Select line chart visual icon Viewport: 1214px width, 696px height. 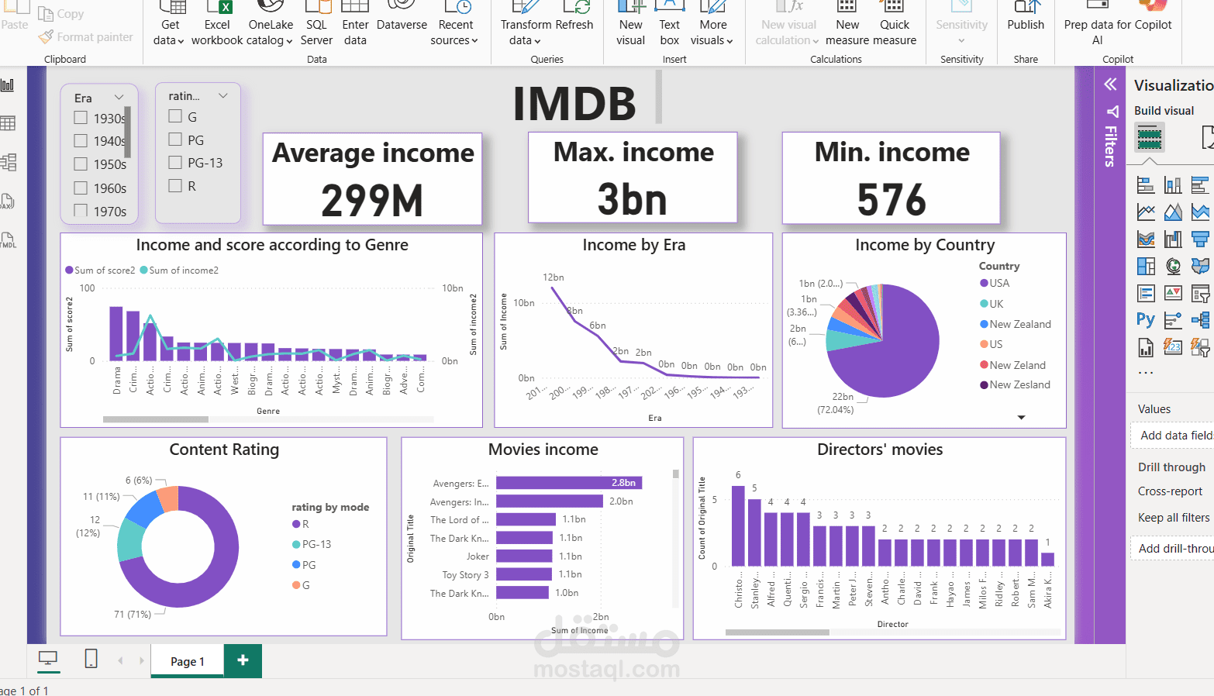[1146, 212]
